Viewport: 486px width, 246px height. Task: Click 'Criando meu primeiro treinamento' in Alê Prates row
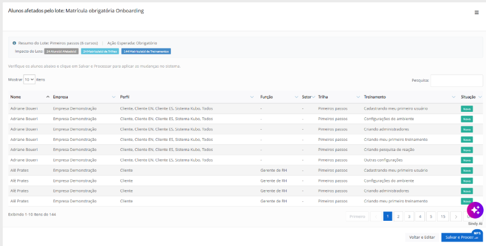pyautogui.click(x=396, y=201)
